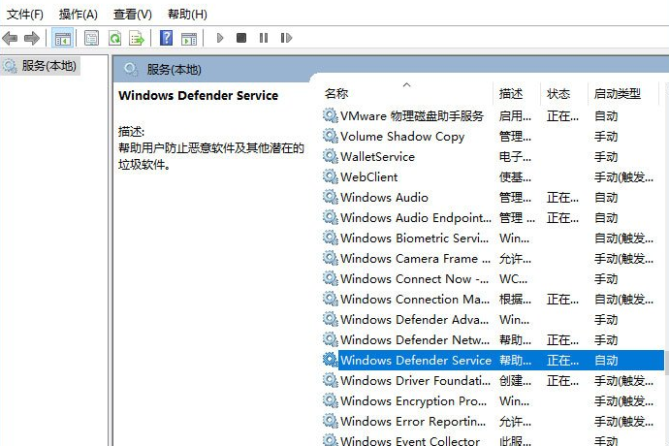Image resolution: width=669 pixels, height=446 pixels.
Task: Click the gear icon beside Windows Audio
Action: (331, 197)
